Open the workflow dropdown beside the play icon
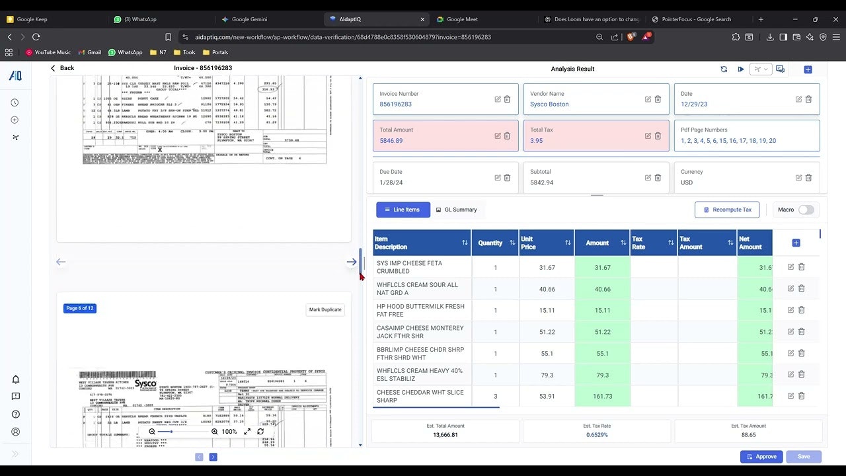This screenshot has height=476, width=846. pos(761,69)
